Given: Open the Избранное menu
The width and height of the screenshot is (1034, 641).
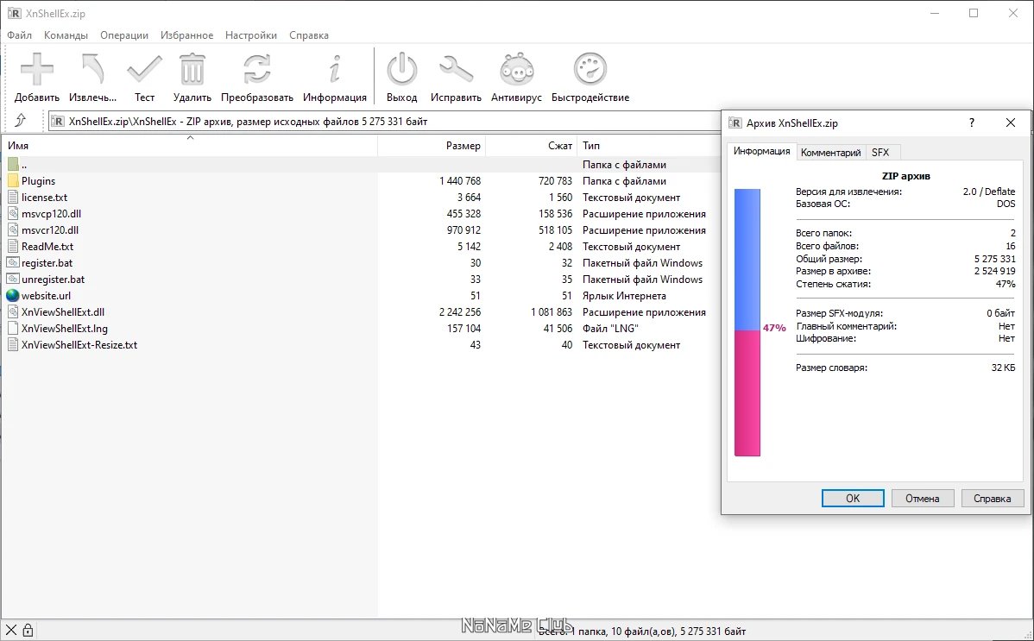Looking at the screenshot, I should (x=186, y=35).
